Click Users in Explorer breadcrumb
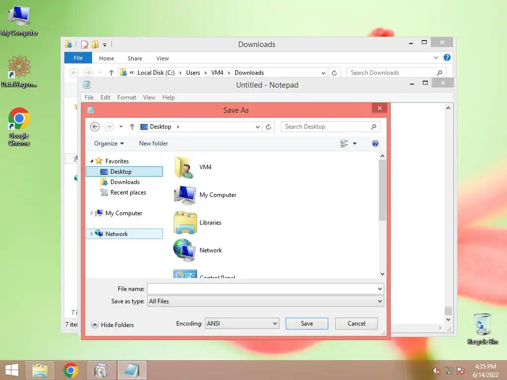The image size is (507, 380). 193,73
